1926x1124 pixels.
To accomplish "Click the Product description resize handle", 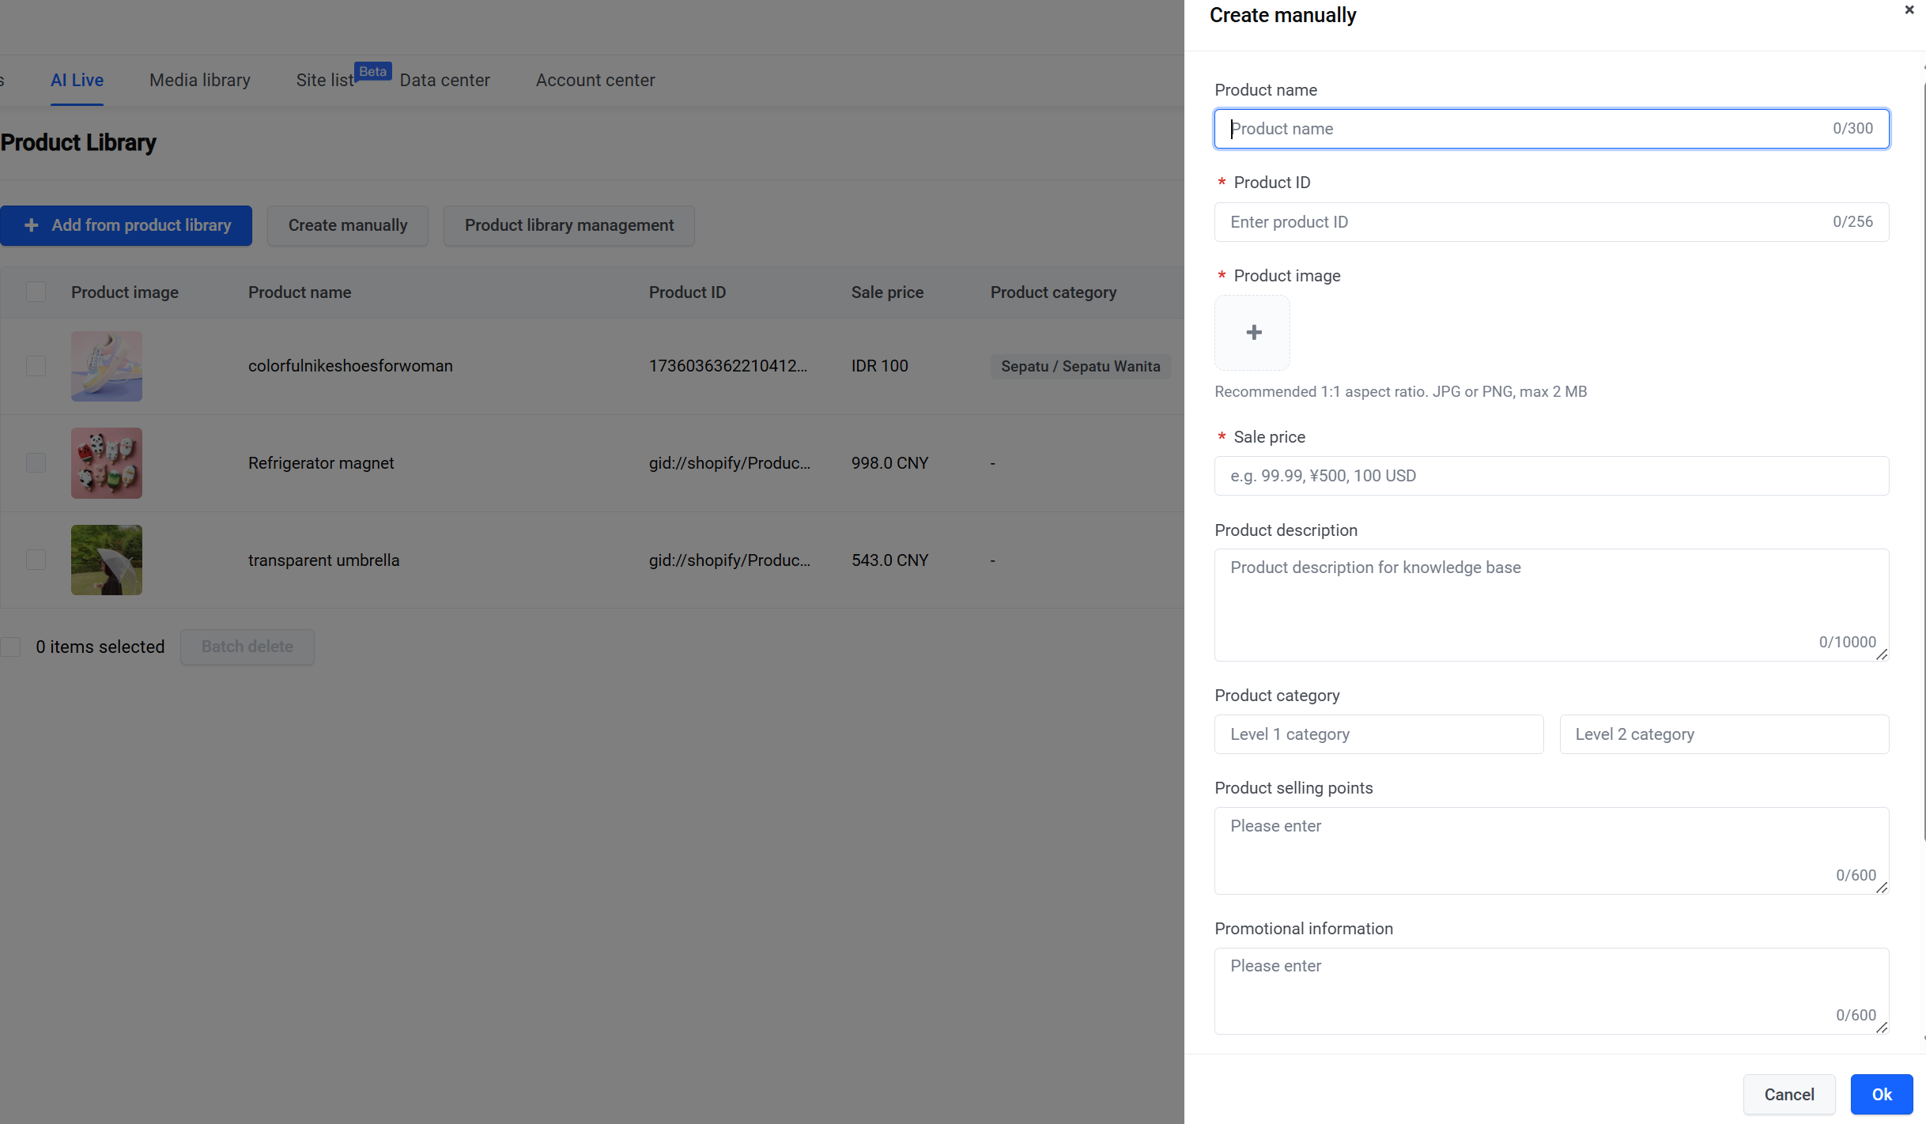I will point(1882,654).
